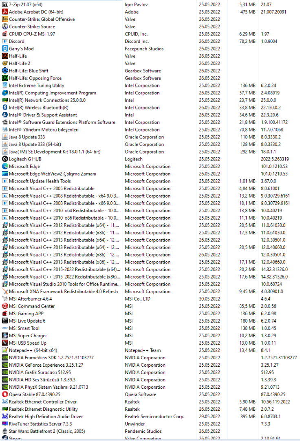Click the Intel Wireless Bluetooth icon

(x=5, y=107)
